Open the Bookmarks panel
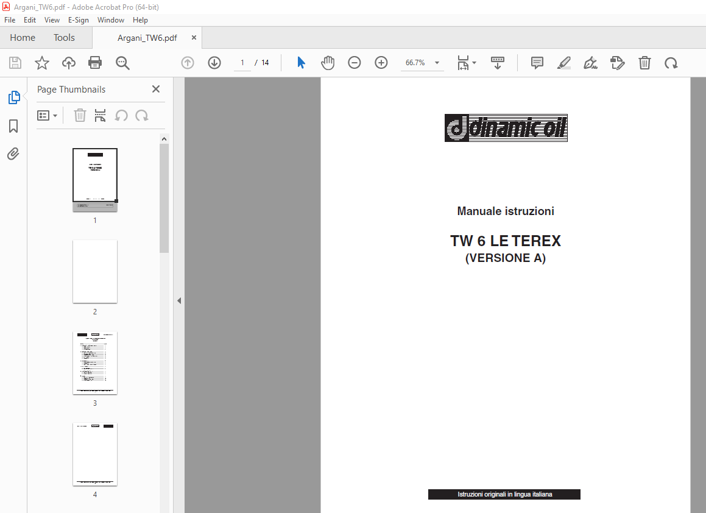Screen dimensions: 706x513 pos(13,126)
